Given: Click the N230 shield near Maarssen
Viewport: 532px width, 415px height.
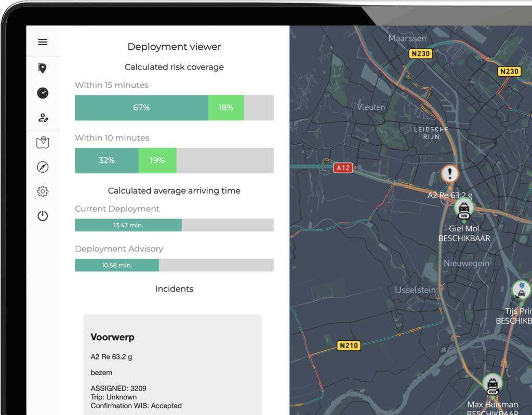Looking at the screenshot, I should point(421,53).
